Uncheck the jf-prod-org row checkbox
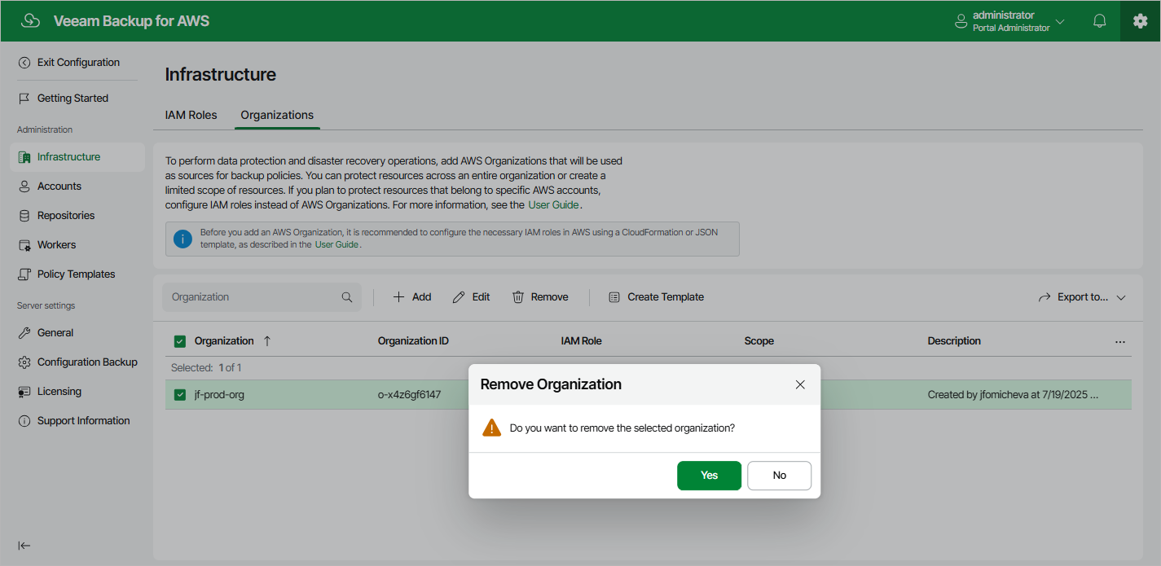Image resolution: width=1161 pixels, height=566 pixels. click(180, 395)
